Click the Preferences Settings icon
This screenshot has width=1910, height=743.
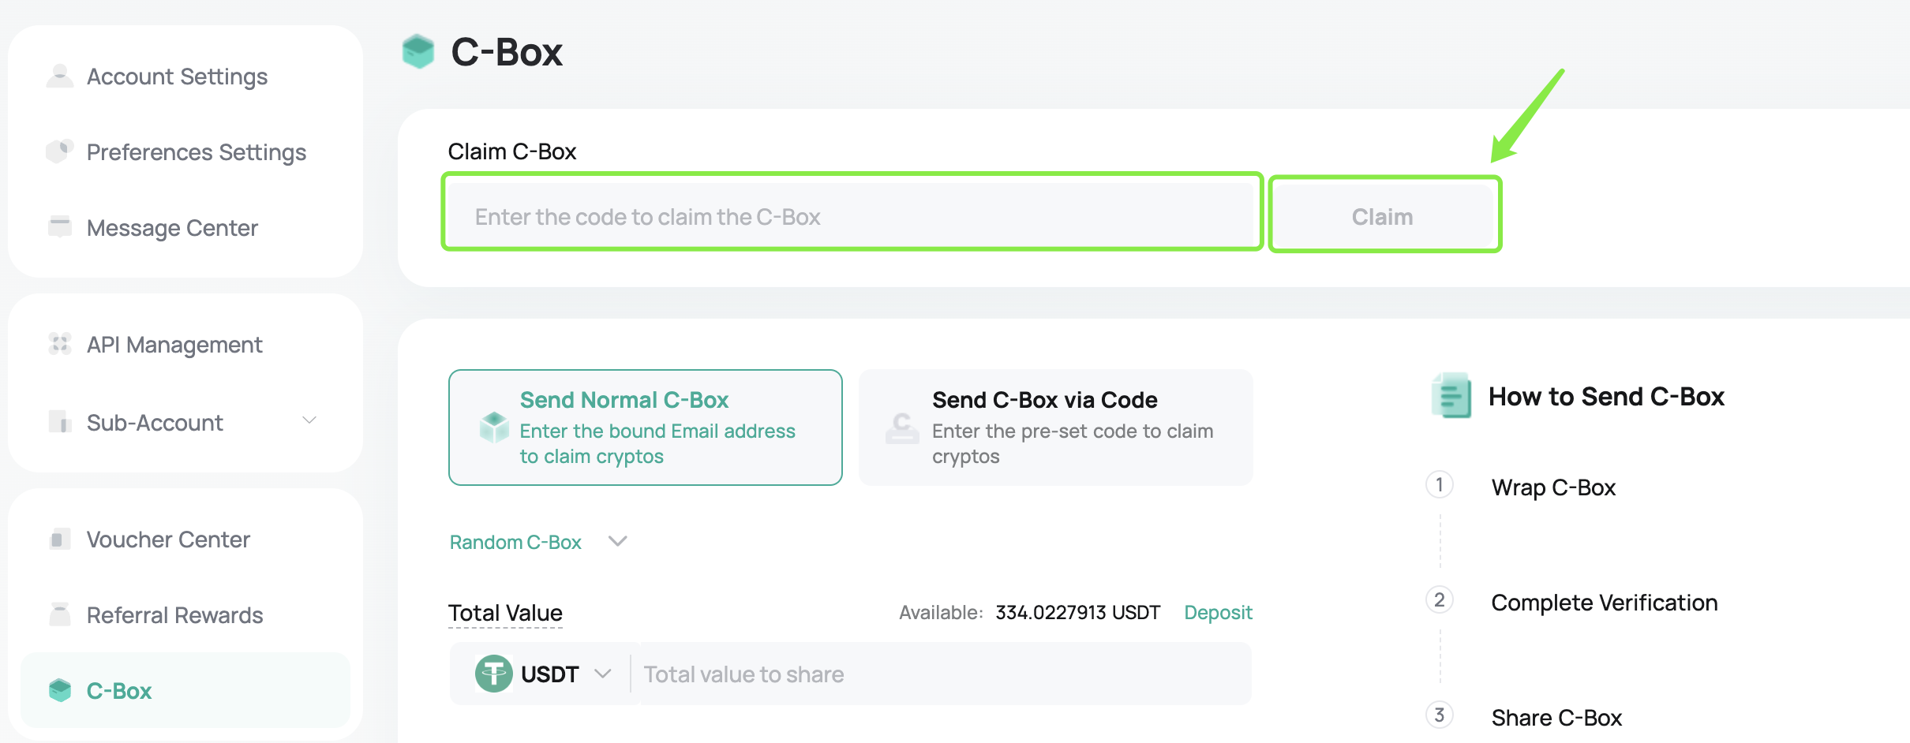point(60,151)
